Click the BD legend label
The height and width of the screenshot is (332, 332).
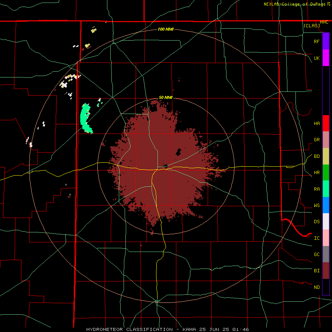tap(317, 156)
